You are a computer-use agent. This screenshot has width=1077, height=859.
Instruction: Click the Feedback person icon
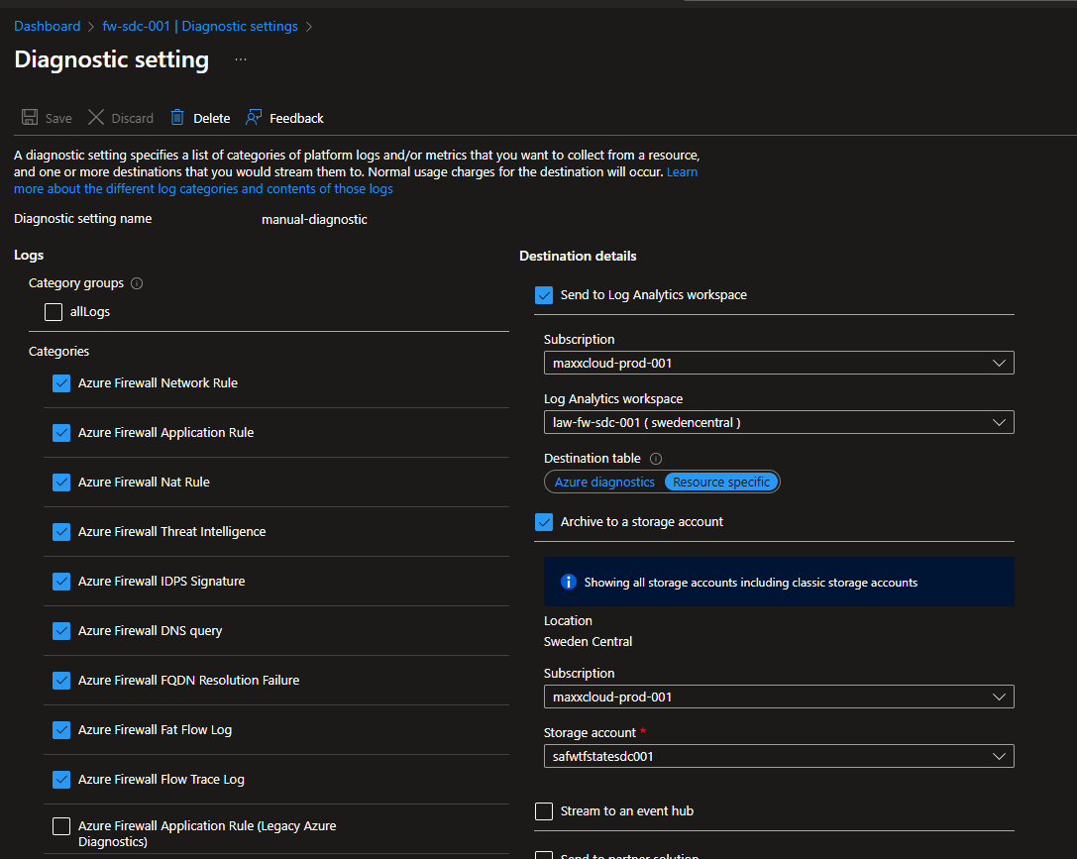tap(254, 118)
